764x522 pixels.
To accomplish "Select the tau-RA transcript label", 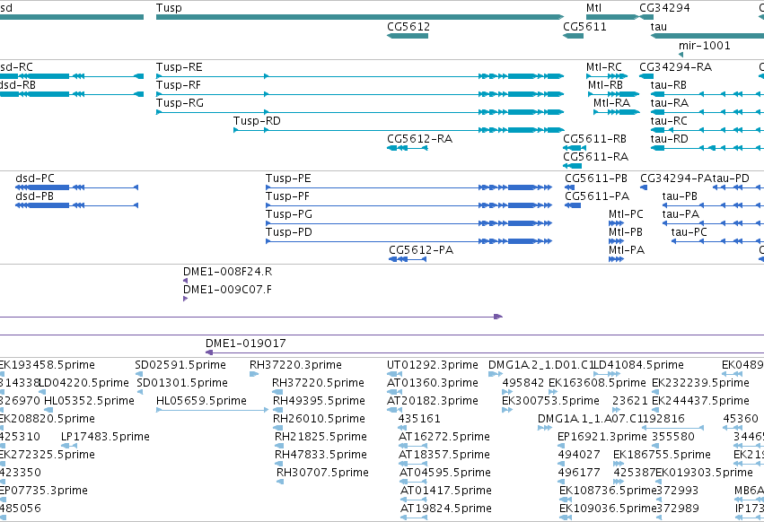I will tap(670, 103).
